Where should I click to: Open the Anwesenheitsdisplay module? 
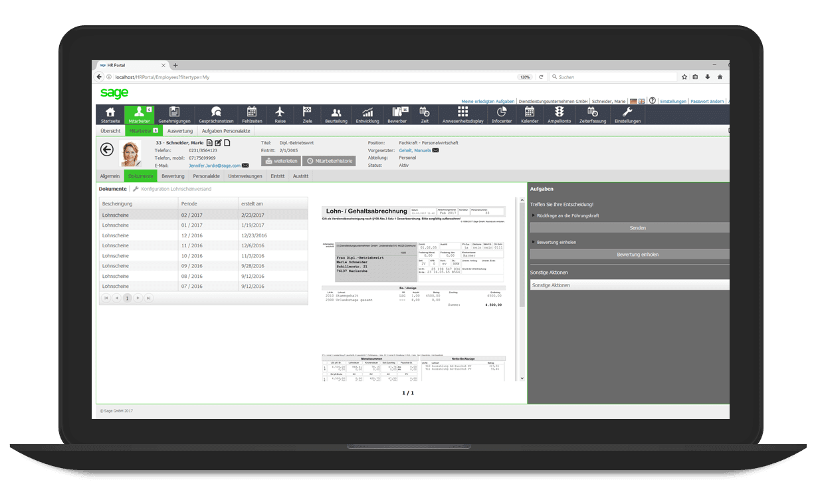(x=462, y=114)
